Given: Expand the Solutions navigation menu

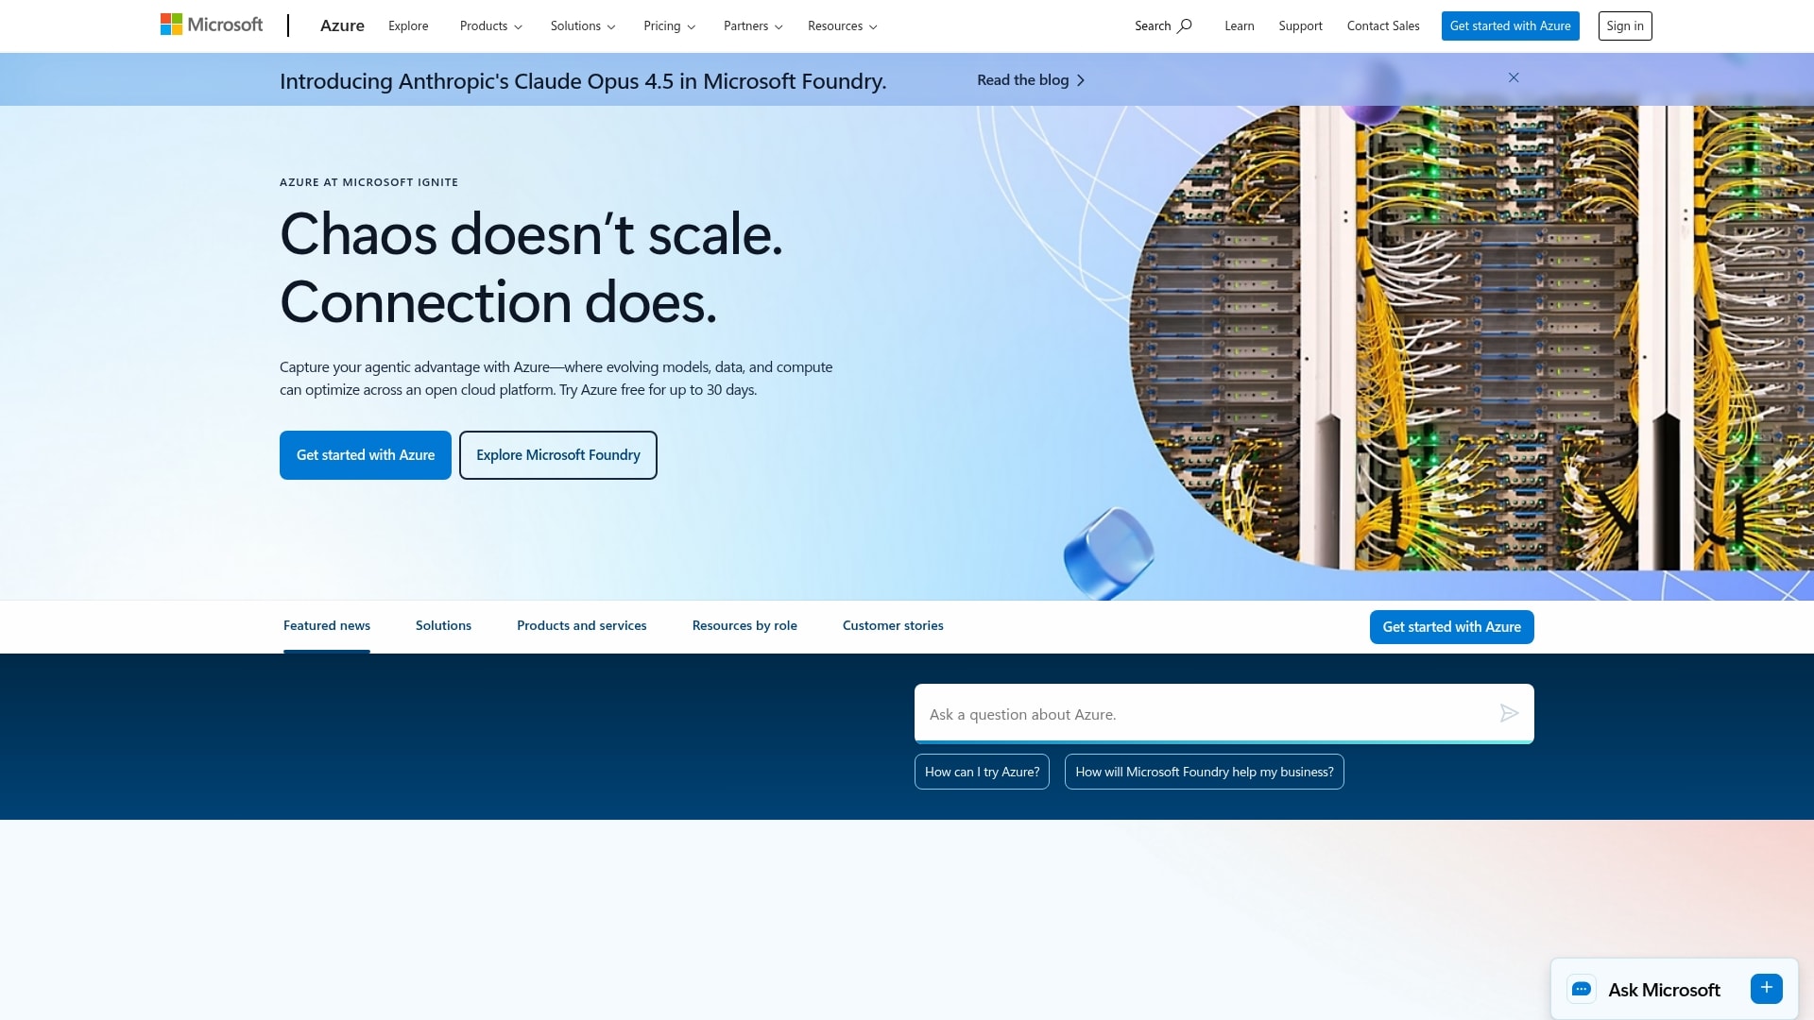Looking at the screenshot, I should point(582,25).
